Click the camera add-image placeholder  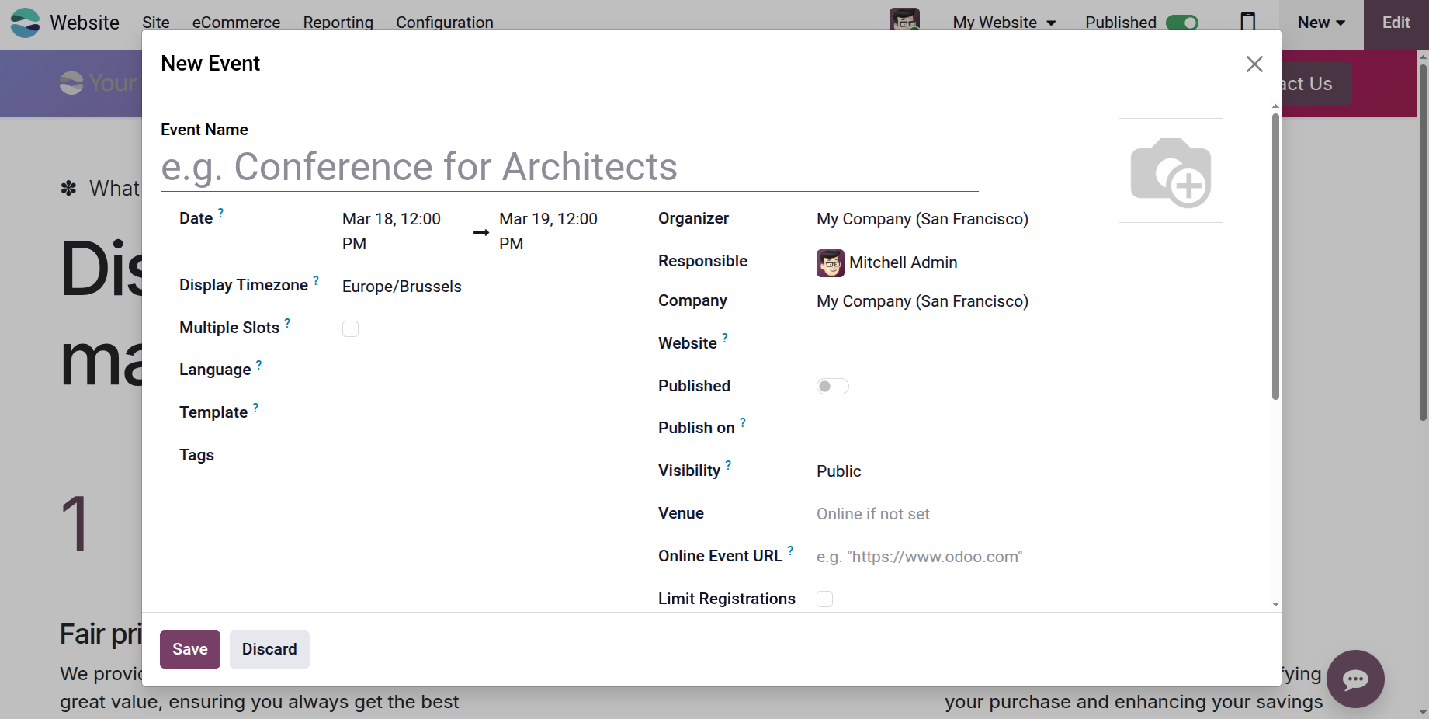click(x=1170, y=171)
